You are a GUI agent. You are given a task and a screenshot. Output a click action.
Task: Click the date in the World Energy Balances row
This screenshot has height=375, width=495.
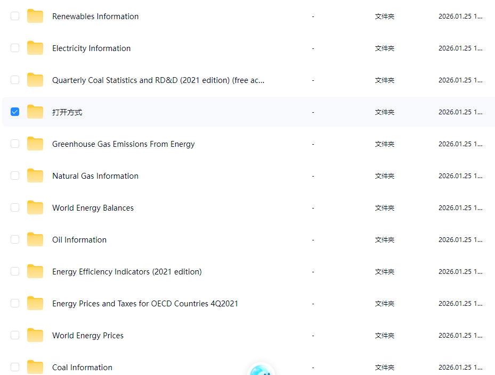pyautogui.click(x=460, y=208)
